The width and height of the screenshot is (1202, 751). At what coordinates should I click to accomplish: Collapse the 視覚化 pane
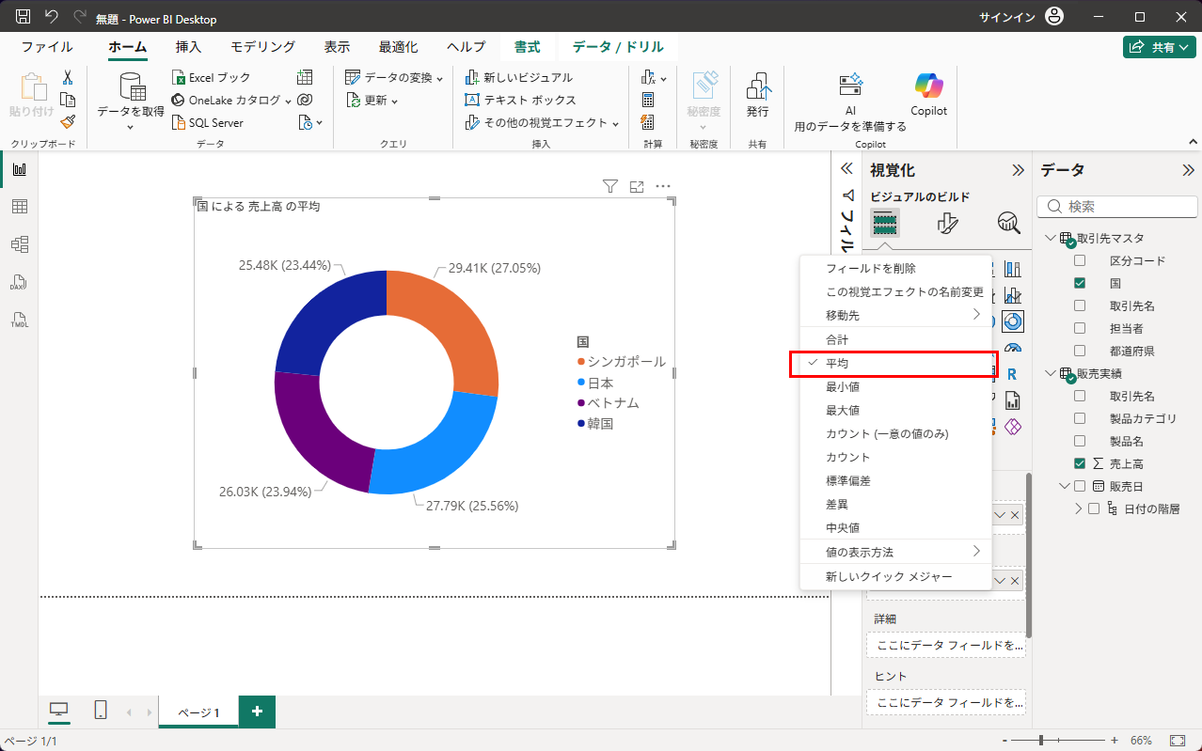[x=1018, y=170]
